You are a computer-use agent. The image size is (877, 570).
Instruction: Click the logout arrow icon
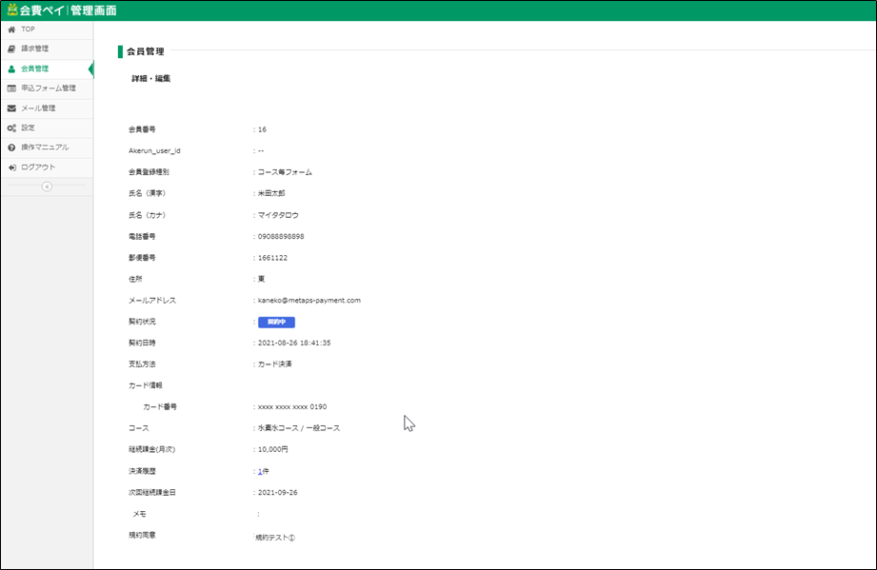pos(11,167)
